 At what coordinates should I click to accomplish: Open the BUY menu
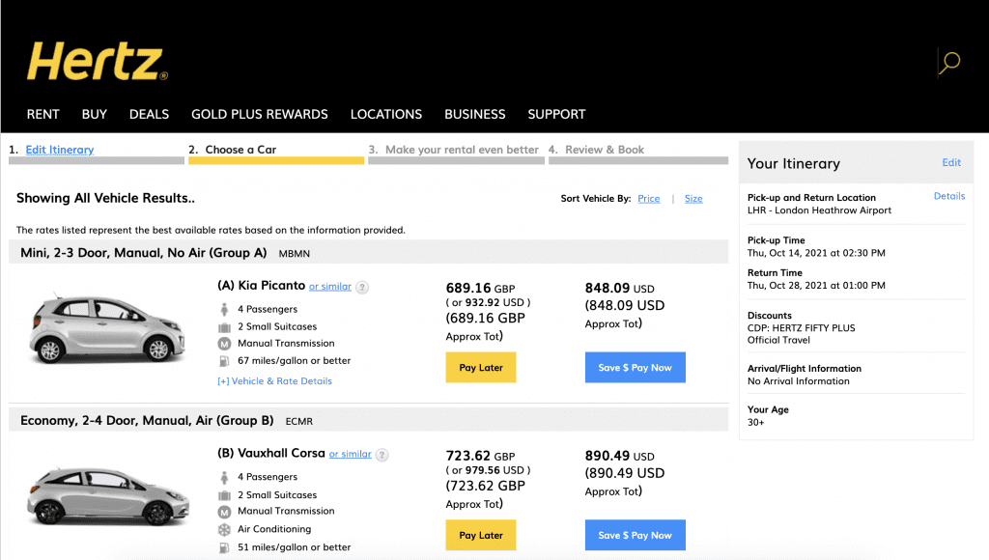pyautogui.click(x=95, y=114)
